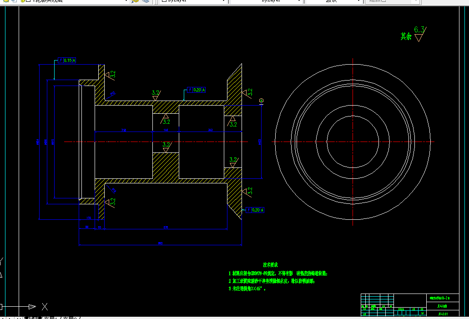Viewport: 469px width, 319px height.
Task: Click the stacked layers manager icon
Action: pos(146,1)
